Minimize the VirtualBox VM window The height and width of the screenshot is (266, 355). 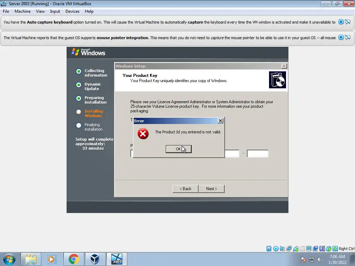point(326,3)
